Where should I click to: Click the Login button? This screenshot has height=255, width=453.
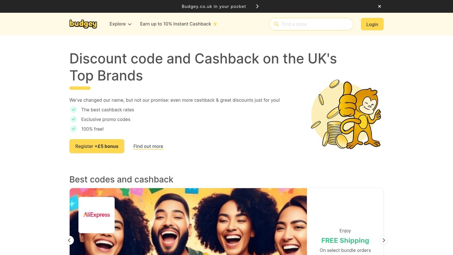tap(372, 24)
